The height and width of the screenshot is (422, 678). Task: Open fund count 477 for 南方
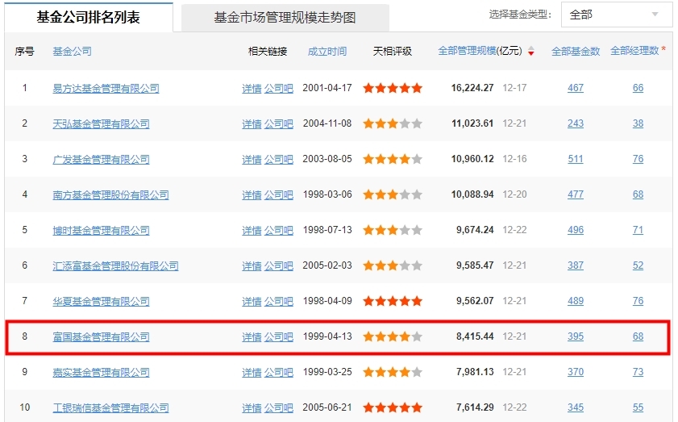576,194
